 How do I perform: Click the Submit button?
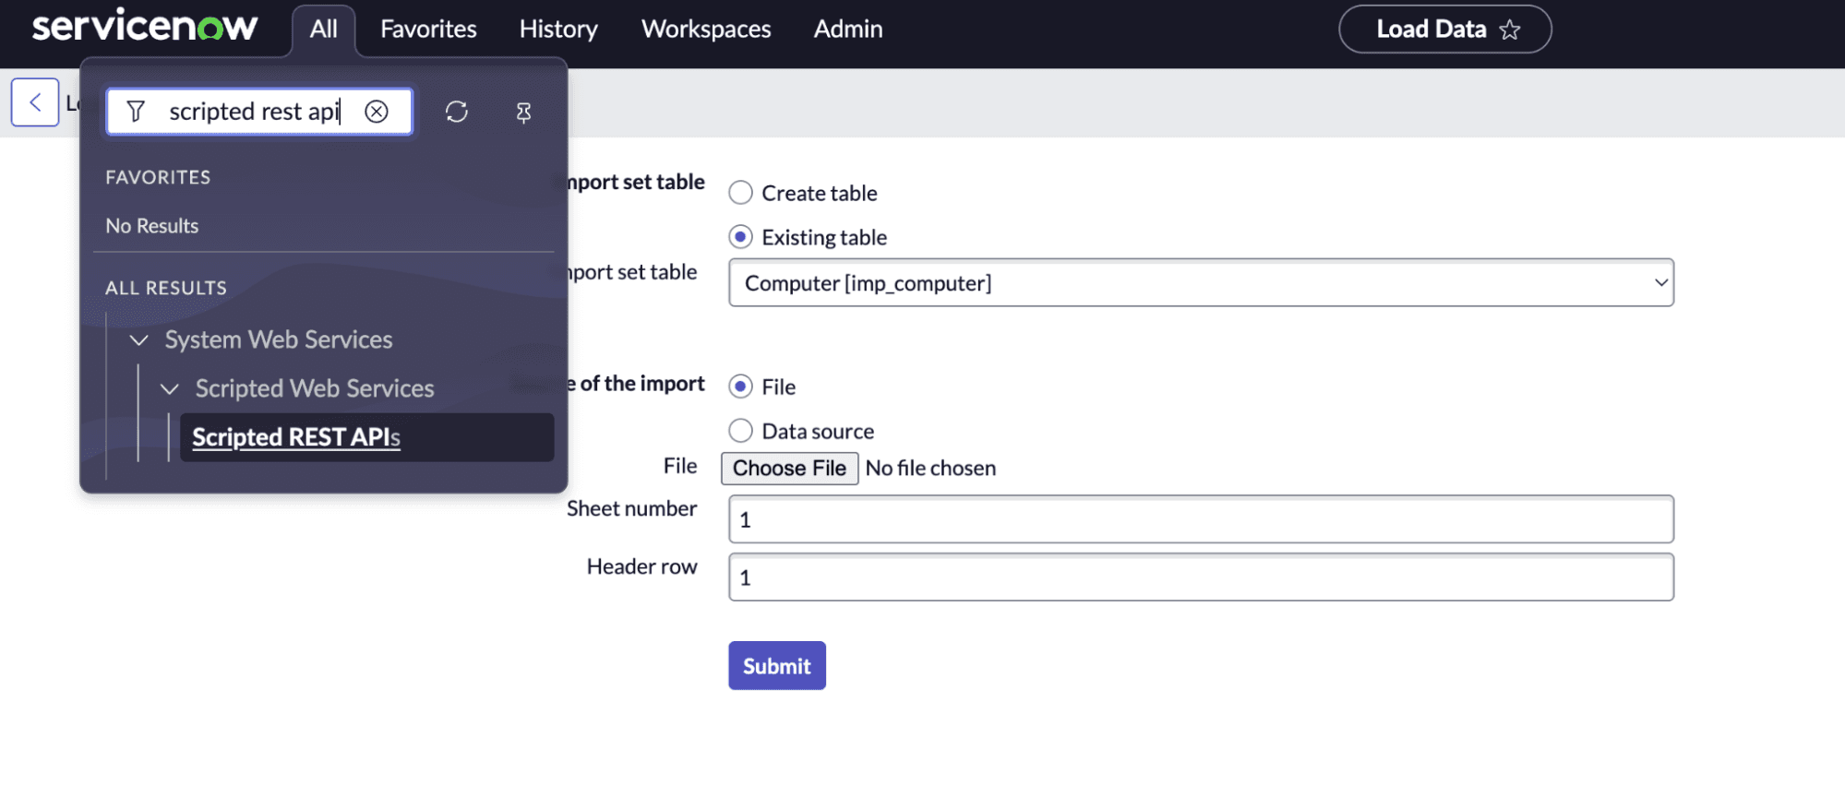point(777,666)
